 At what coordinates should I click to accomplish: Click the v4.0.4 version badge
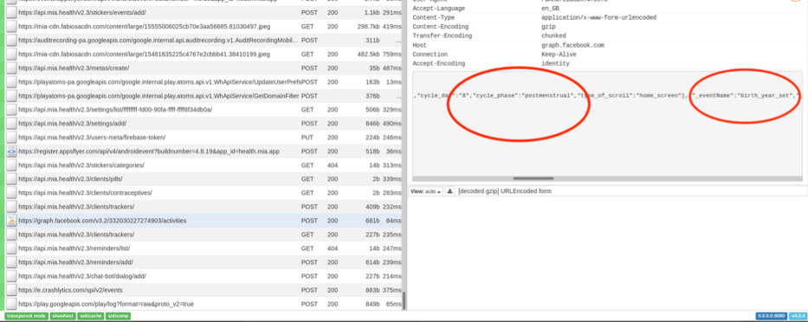tap(798, 316)
